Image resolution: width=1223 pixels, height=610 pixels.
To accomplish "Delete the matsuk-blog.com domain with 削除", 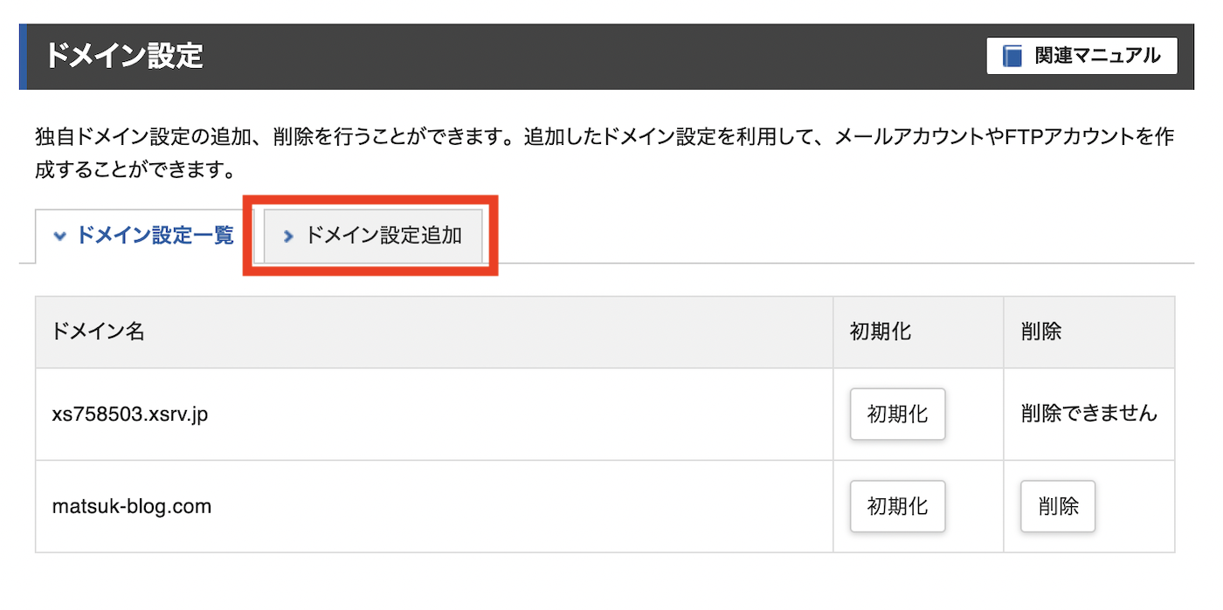I will tap(1058, 506).
